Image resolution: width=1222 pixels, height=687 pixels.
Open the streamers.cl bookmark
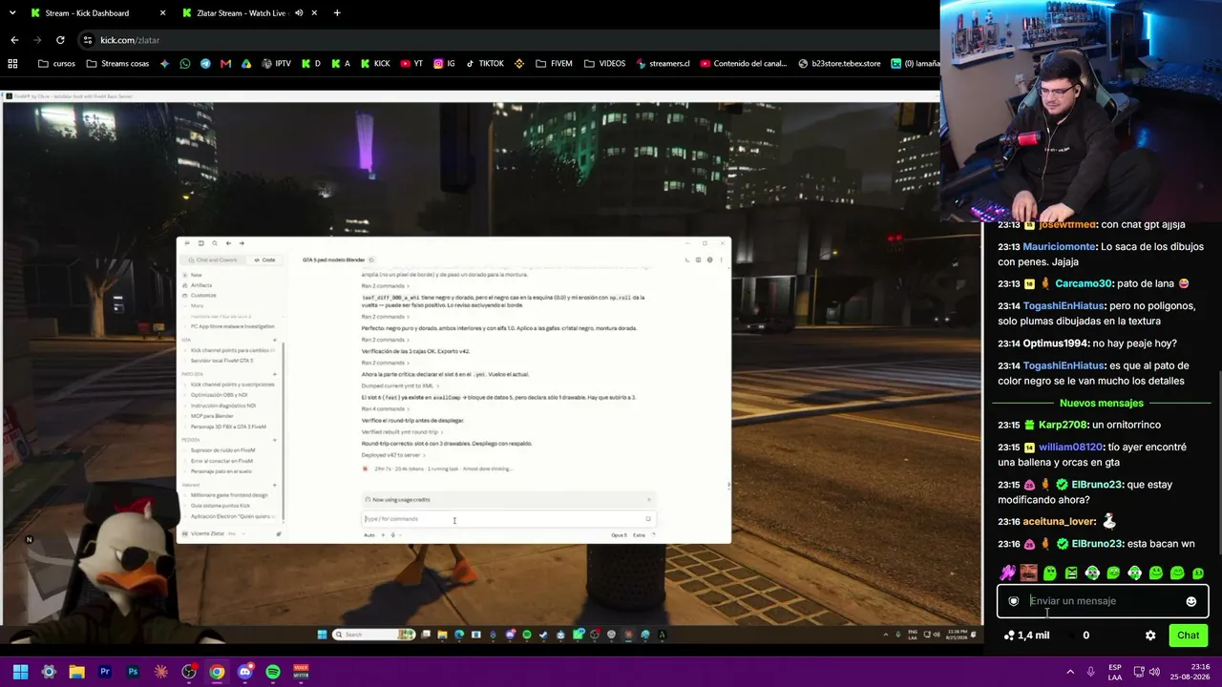point(663,64)
